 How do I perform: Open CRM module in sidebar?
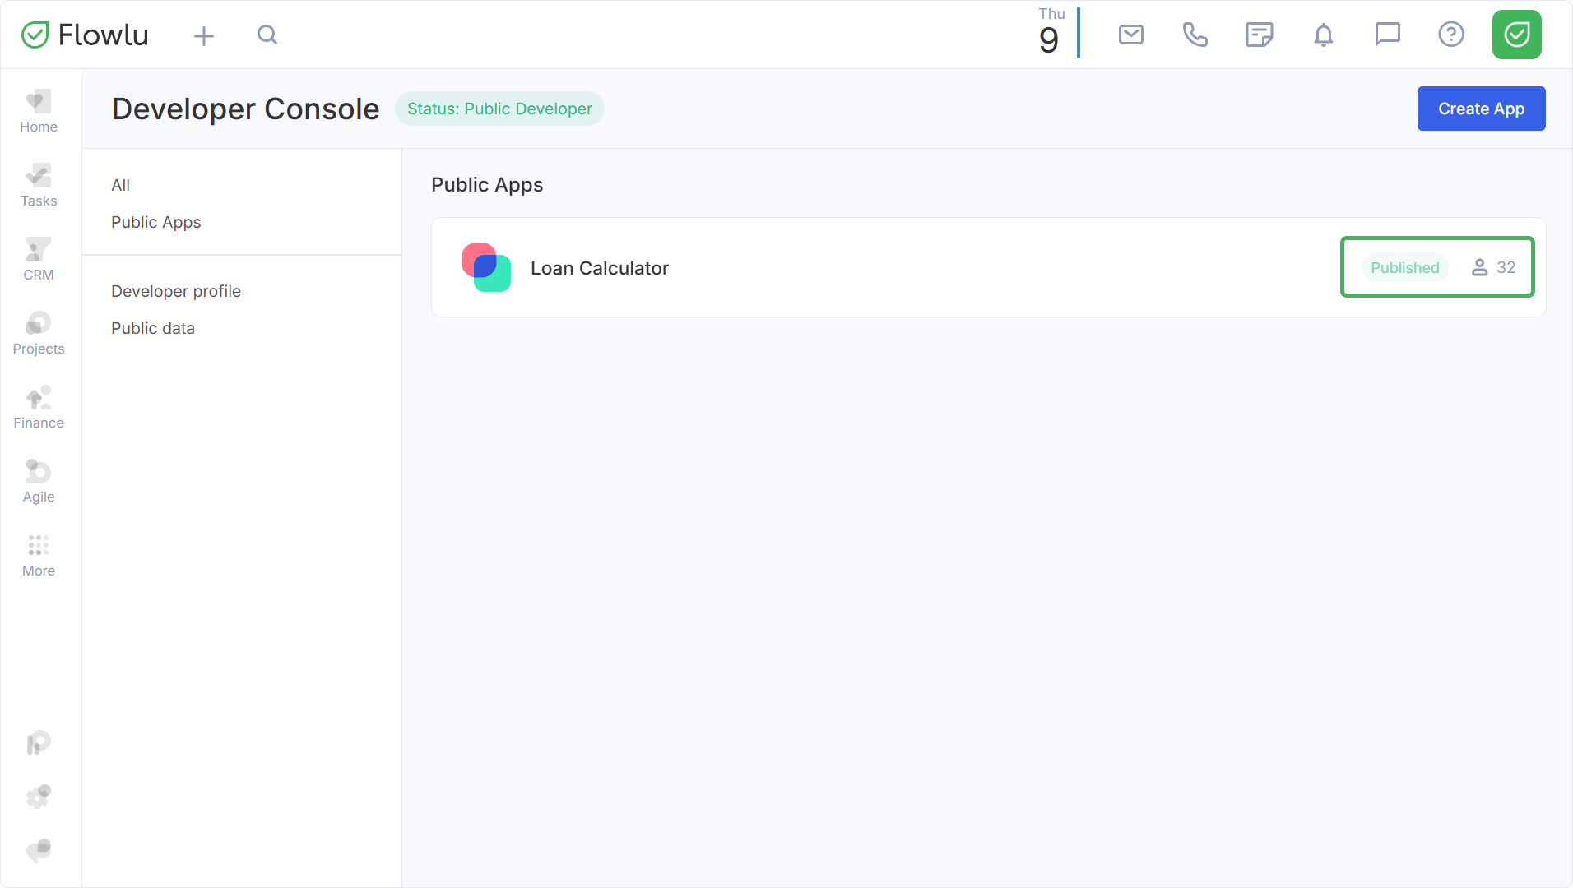39,260
